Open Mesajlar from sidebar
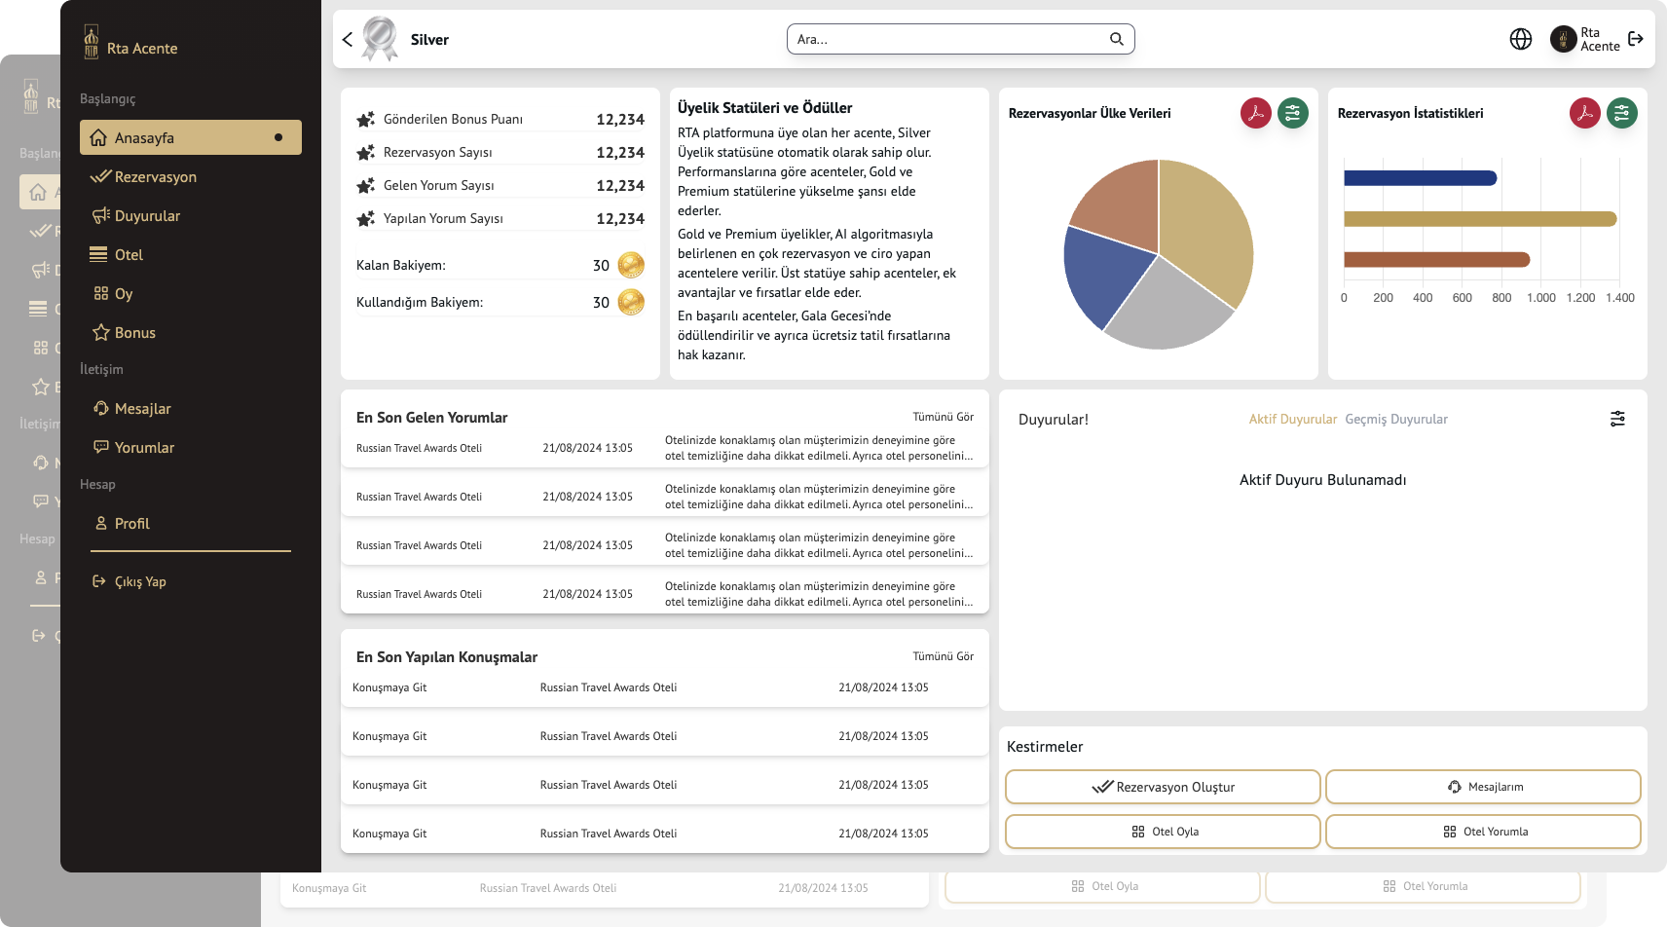Viewport: 1667px width, 927px height. [142, 409]
